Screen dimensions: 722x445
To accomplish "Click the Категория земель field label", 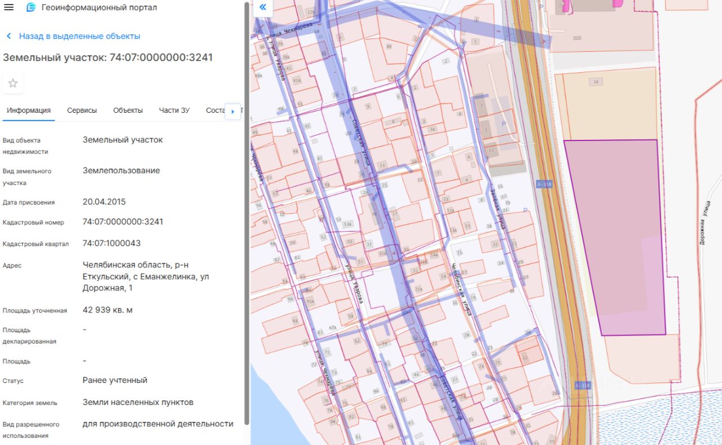I will pos(30,403).
